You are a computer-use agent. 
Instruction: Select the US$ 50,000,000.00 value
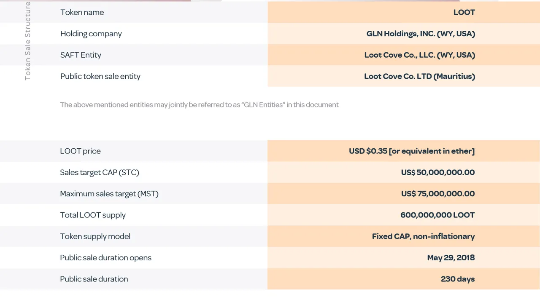pyautogui.click(x=438, y=172)
